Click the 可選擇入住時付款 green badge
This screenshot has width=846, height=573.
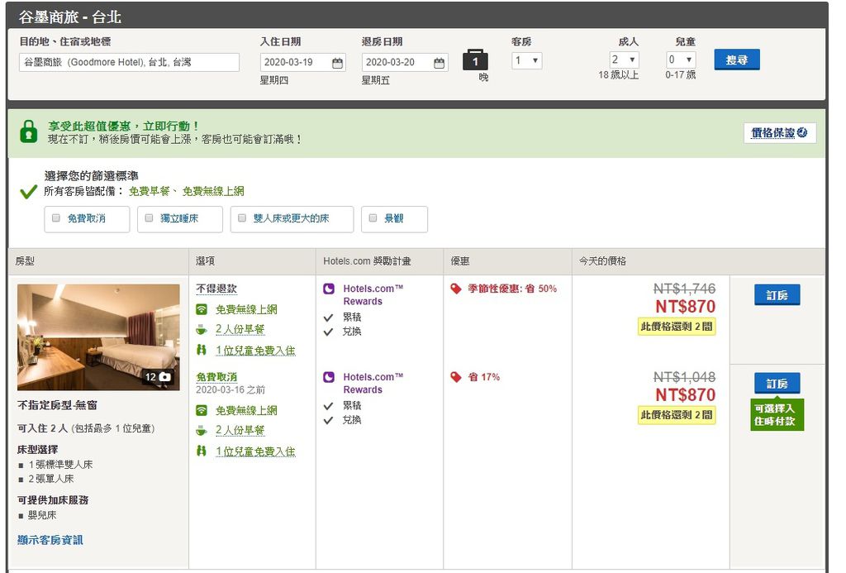pyautogui.click(x=777, y=415)
